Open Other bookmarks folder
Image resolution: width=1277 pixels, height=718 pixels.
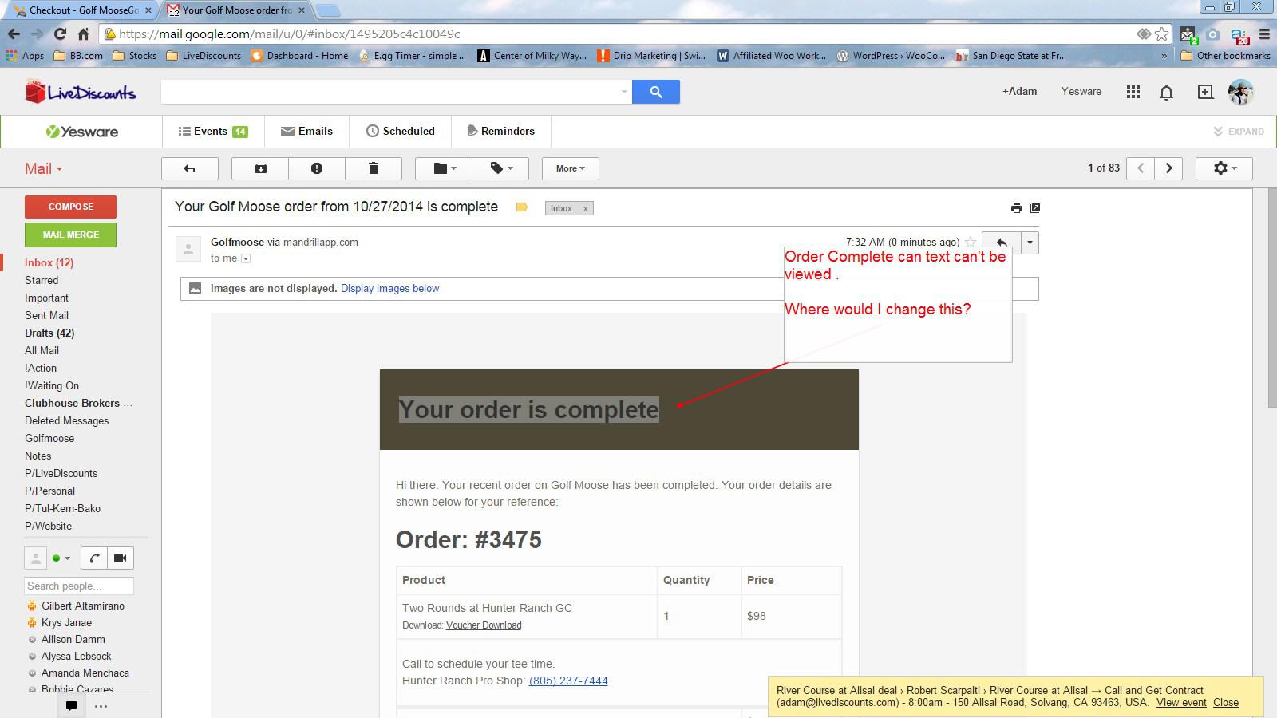[x=1225, y=56]
